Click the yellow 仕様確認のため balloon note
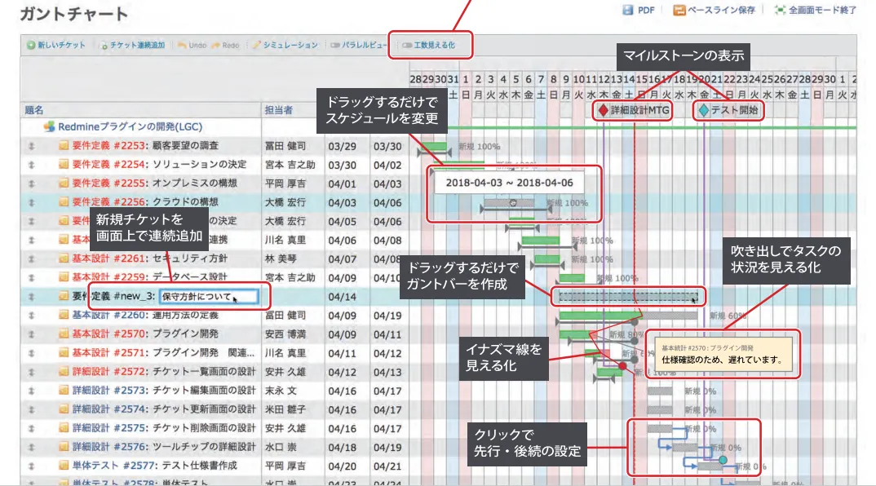 [x=723, y=354]
